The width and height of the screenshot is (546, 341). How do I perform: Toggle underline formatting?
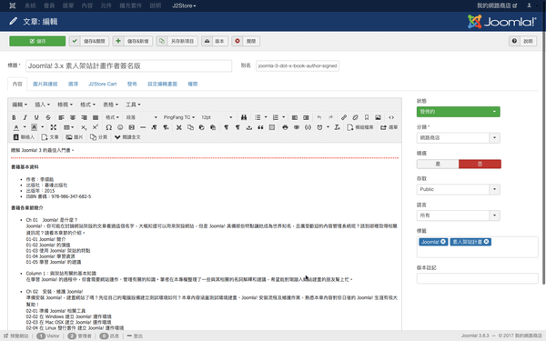click(x=36, y=117)
